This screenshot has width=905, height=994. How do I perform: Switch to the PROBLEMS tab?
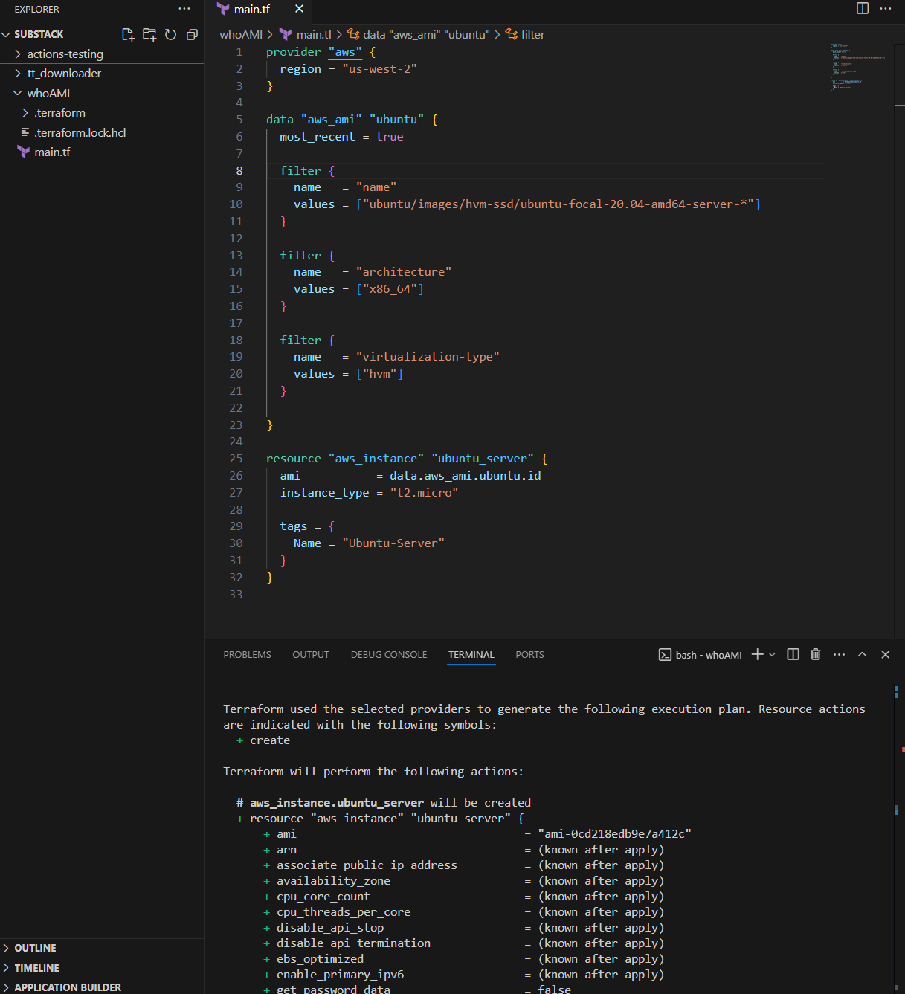click(247, 655)
